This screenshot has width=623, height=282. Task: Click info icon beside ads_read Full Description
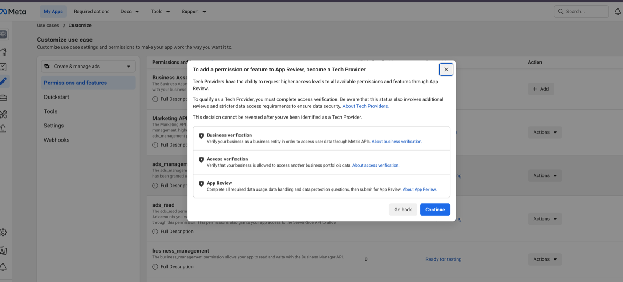(x=155, y=231)
